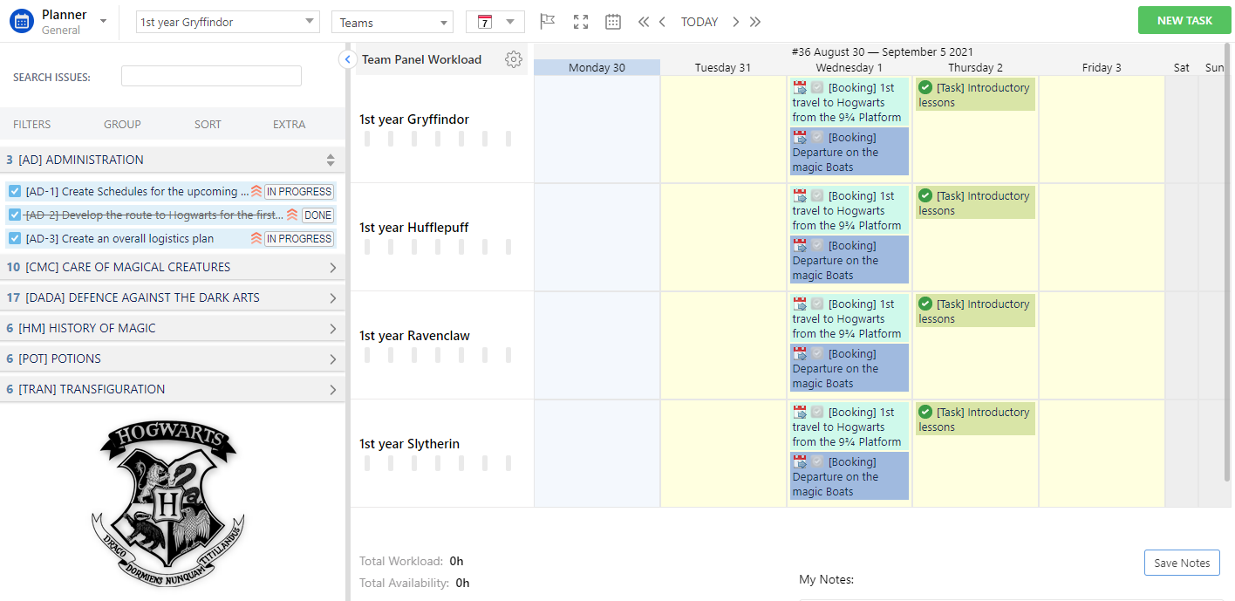Click the TODAY button

[x=699, y=22]
